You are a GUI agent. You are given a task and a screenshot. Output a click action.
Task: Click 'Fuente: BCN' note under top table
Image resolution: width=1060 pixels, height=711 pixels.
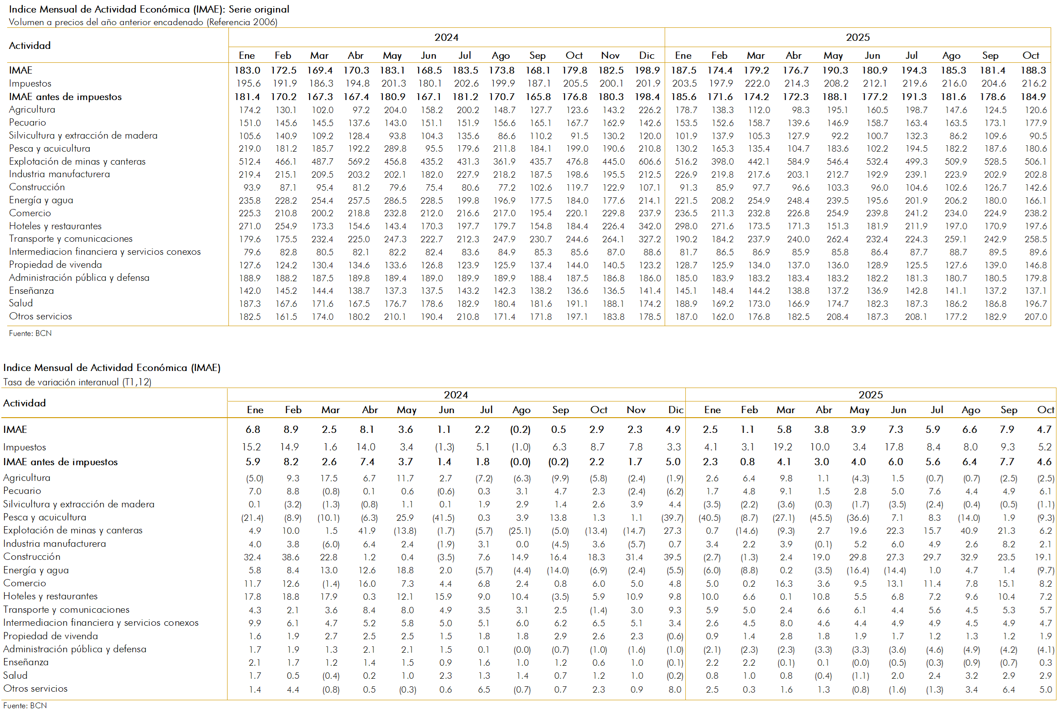click(x=30, y=333)
